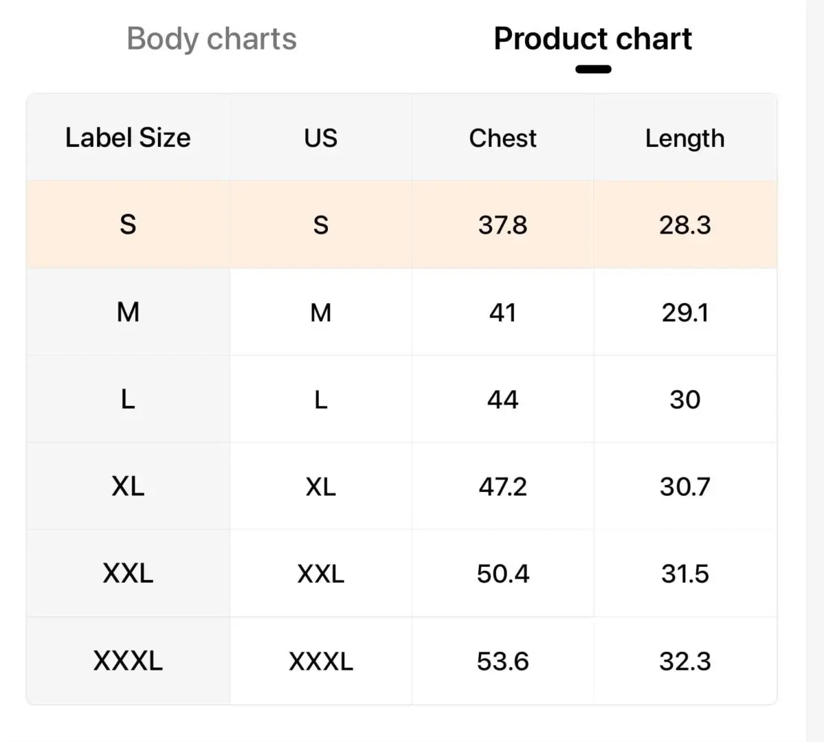Click the 32.3 length measurement
The width and height of the screenshot is (824, 742).
point(685,661)
